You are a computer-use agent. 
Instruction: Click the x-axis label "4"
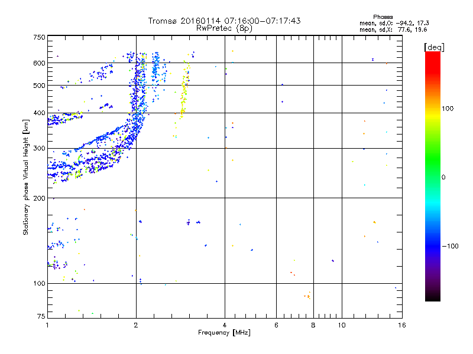coord(225,325)
